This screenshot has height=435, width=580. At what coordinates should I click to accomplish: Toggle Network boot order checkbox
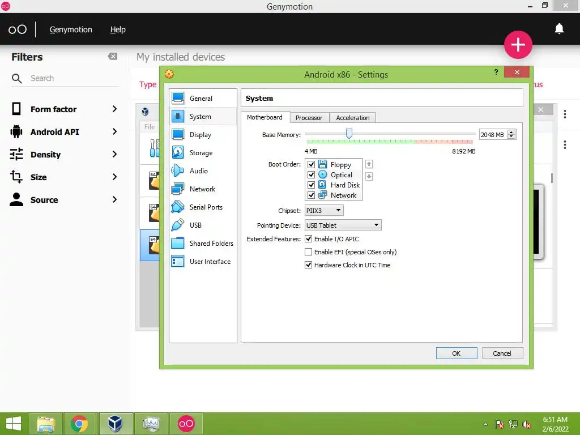coord(311,195)
